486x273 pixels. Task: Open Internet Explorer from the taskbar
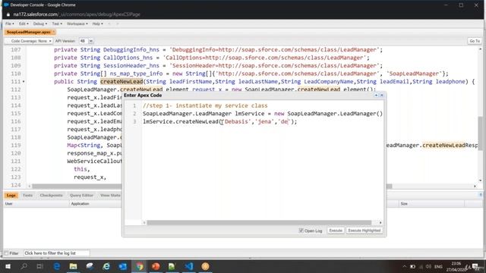pos(106,266)
